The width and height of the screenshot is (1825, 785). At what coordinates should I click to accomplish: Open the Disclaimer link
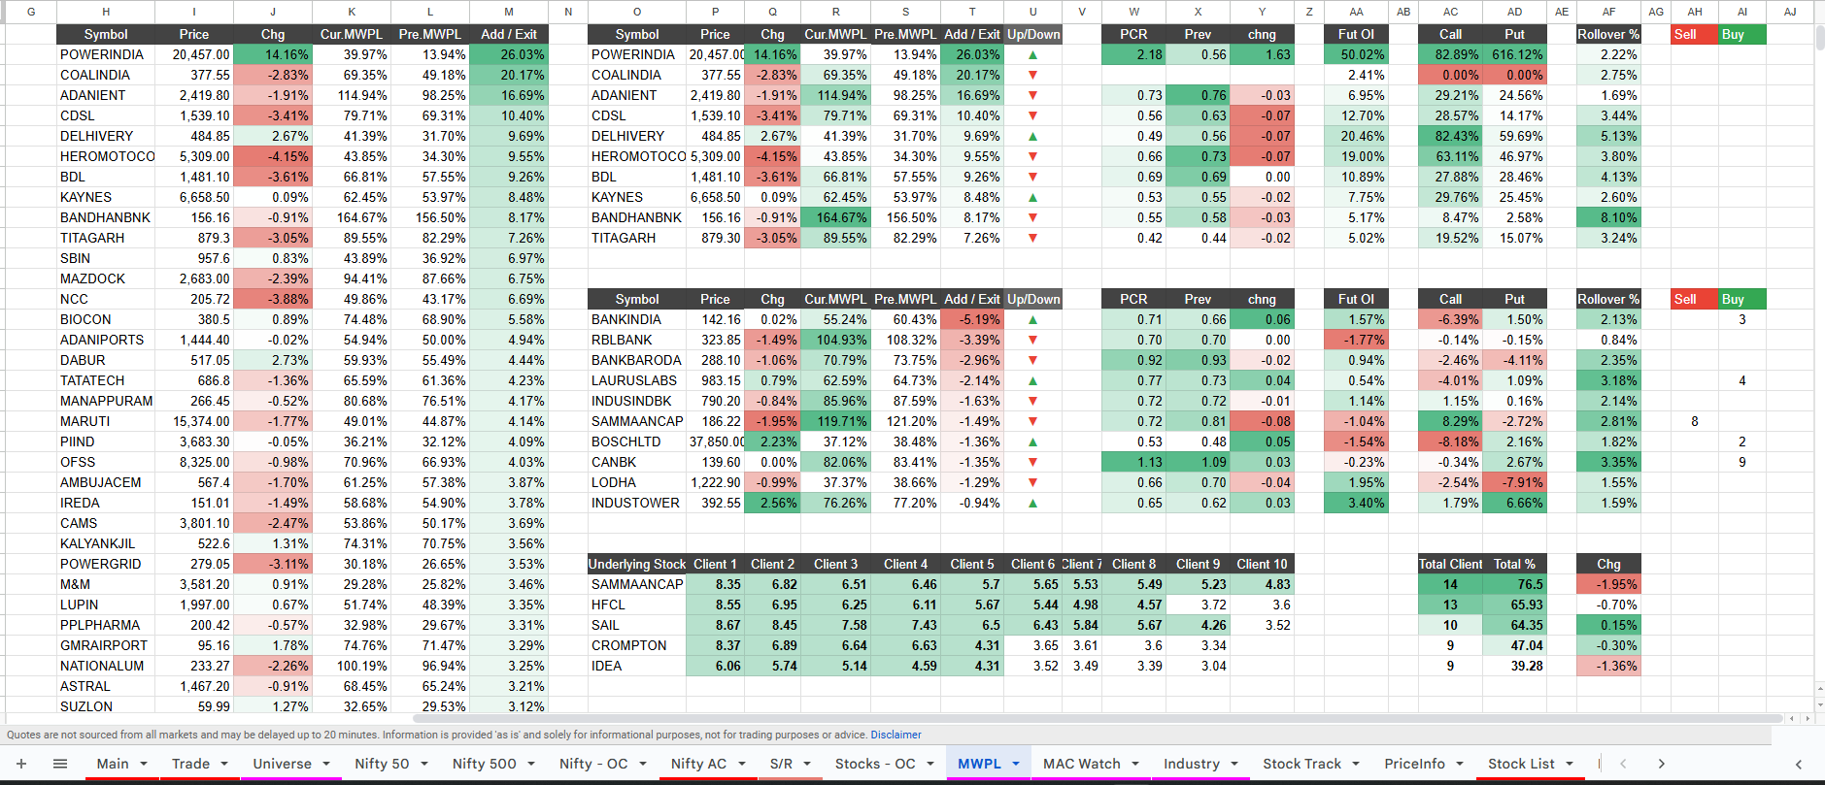[x=896, y=735]
